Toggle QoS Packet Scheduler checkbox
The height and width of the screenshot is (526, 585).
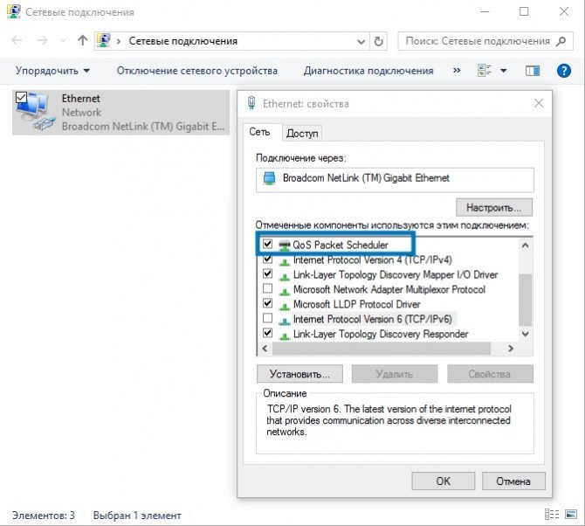click(x=267, y=244)
